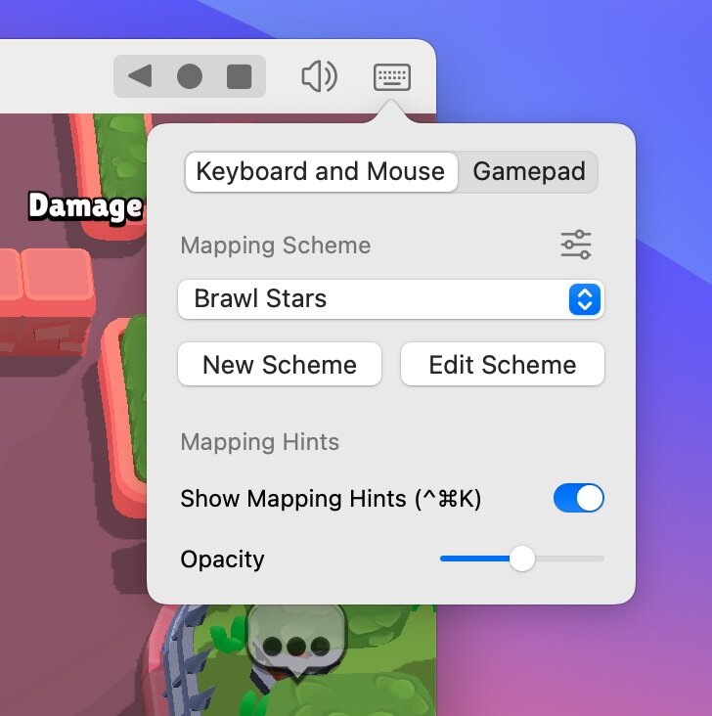Screen dimensions: 712x716
Task: Click the Show Mapping Hints label
Action: tap(331, 498)
